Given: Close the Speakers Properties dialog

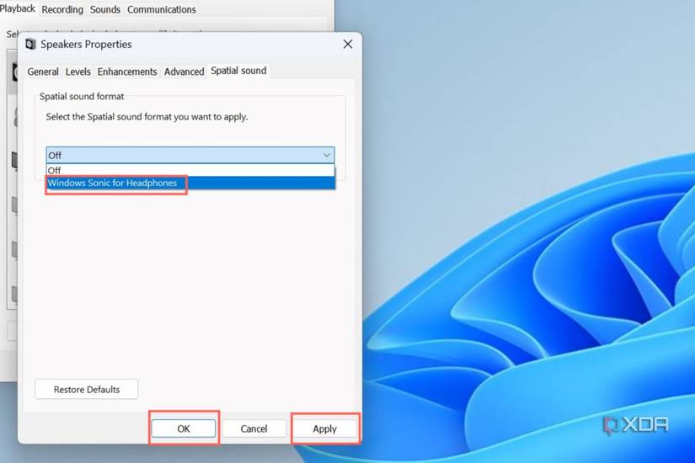Looking at the screenshot, I should click(348, 45).
